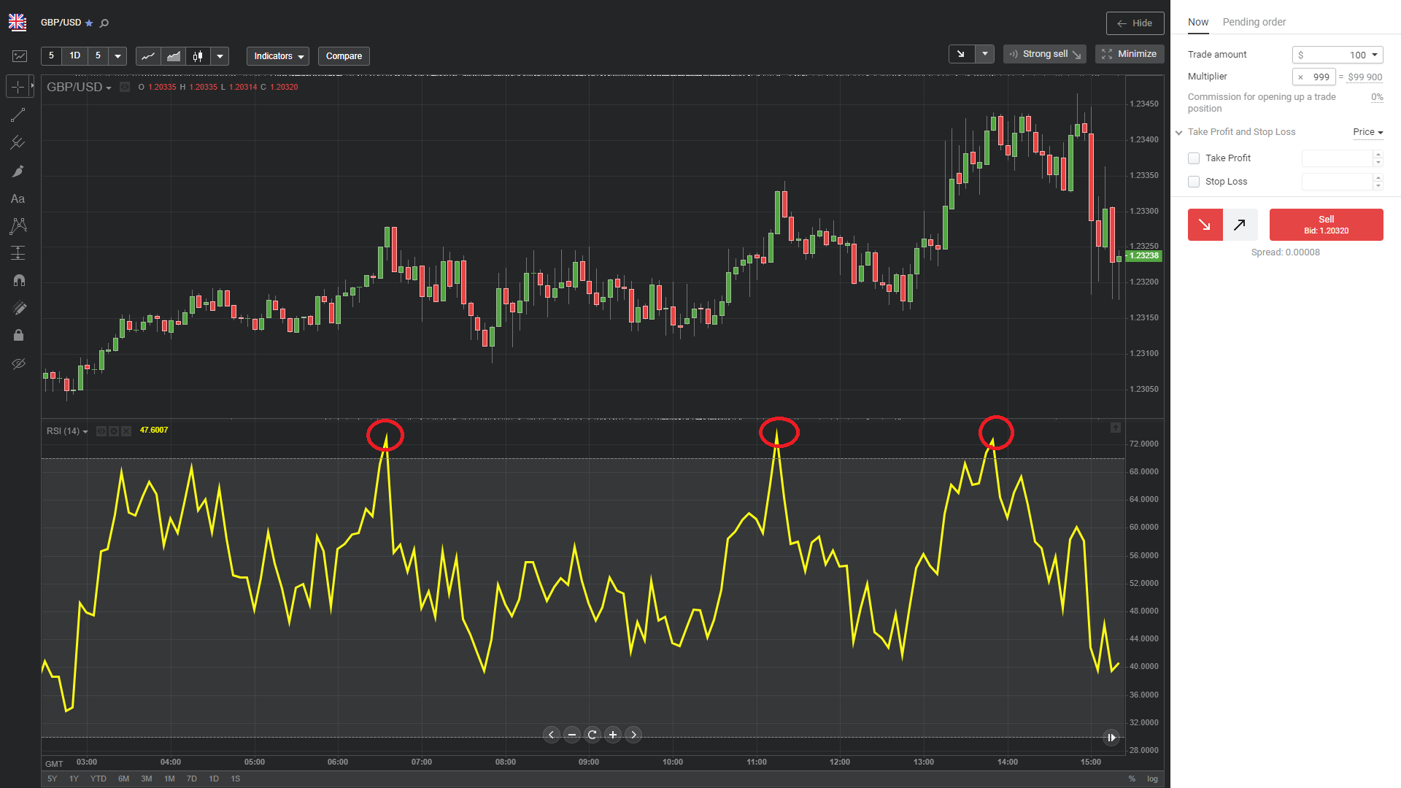Viewport: 1401px width, 788px height.
Task: Select the pitchfork drawing tool
Action: 18,143
